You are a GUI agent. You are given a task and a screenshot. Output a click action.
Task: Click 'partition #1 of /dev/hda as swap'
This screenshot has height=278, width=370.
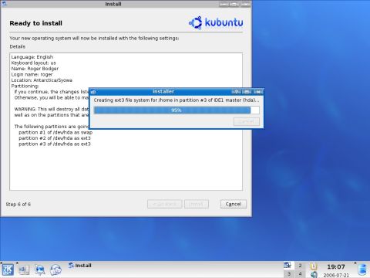pos(55,132)
